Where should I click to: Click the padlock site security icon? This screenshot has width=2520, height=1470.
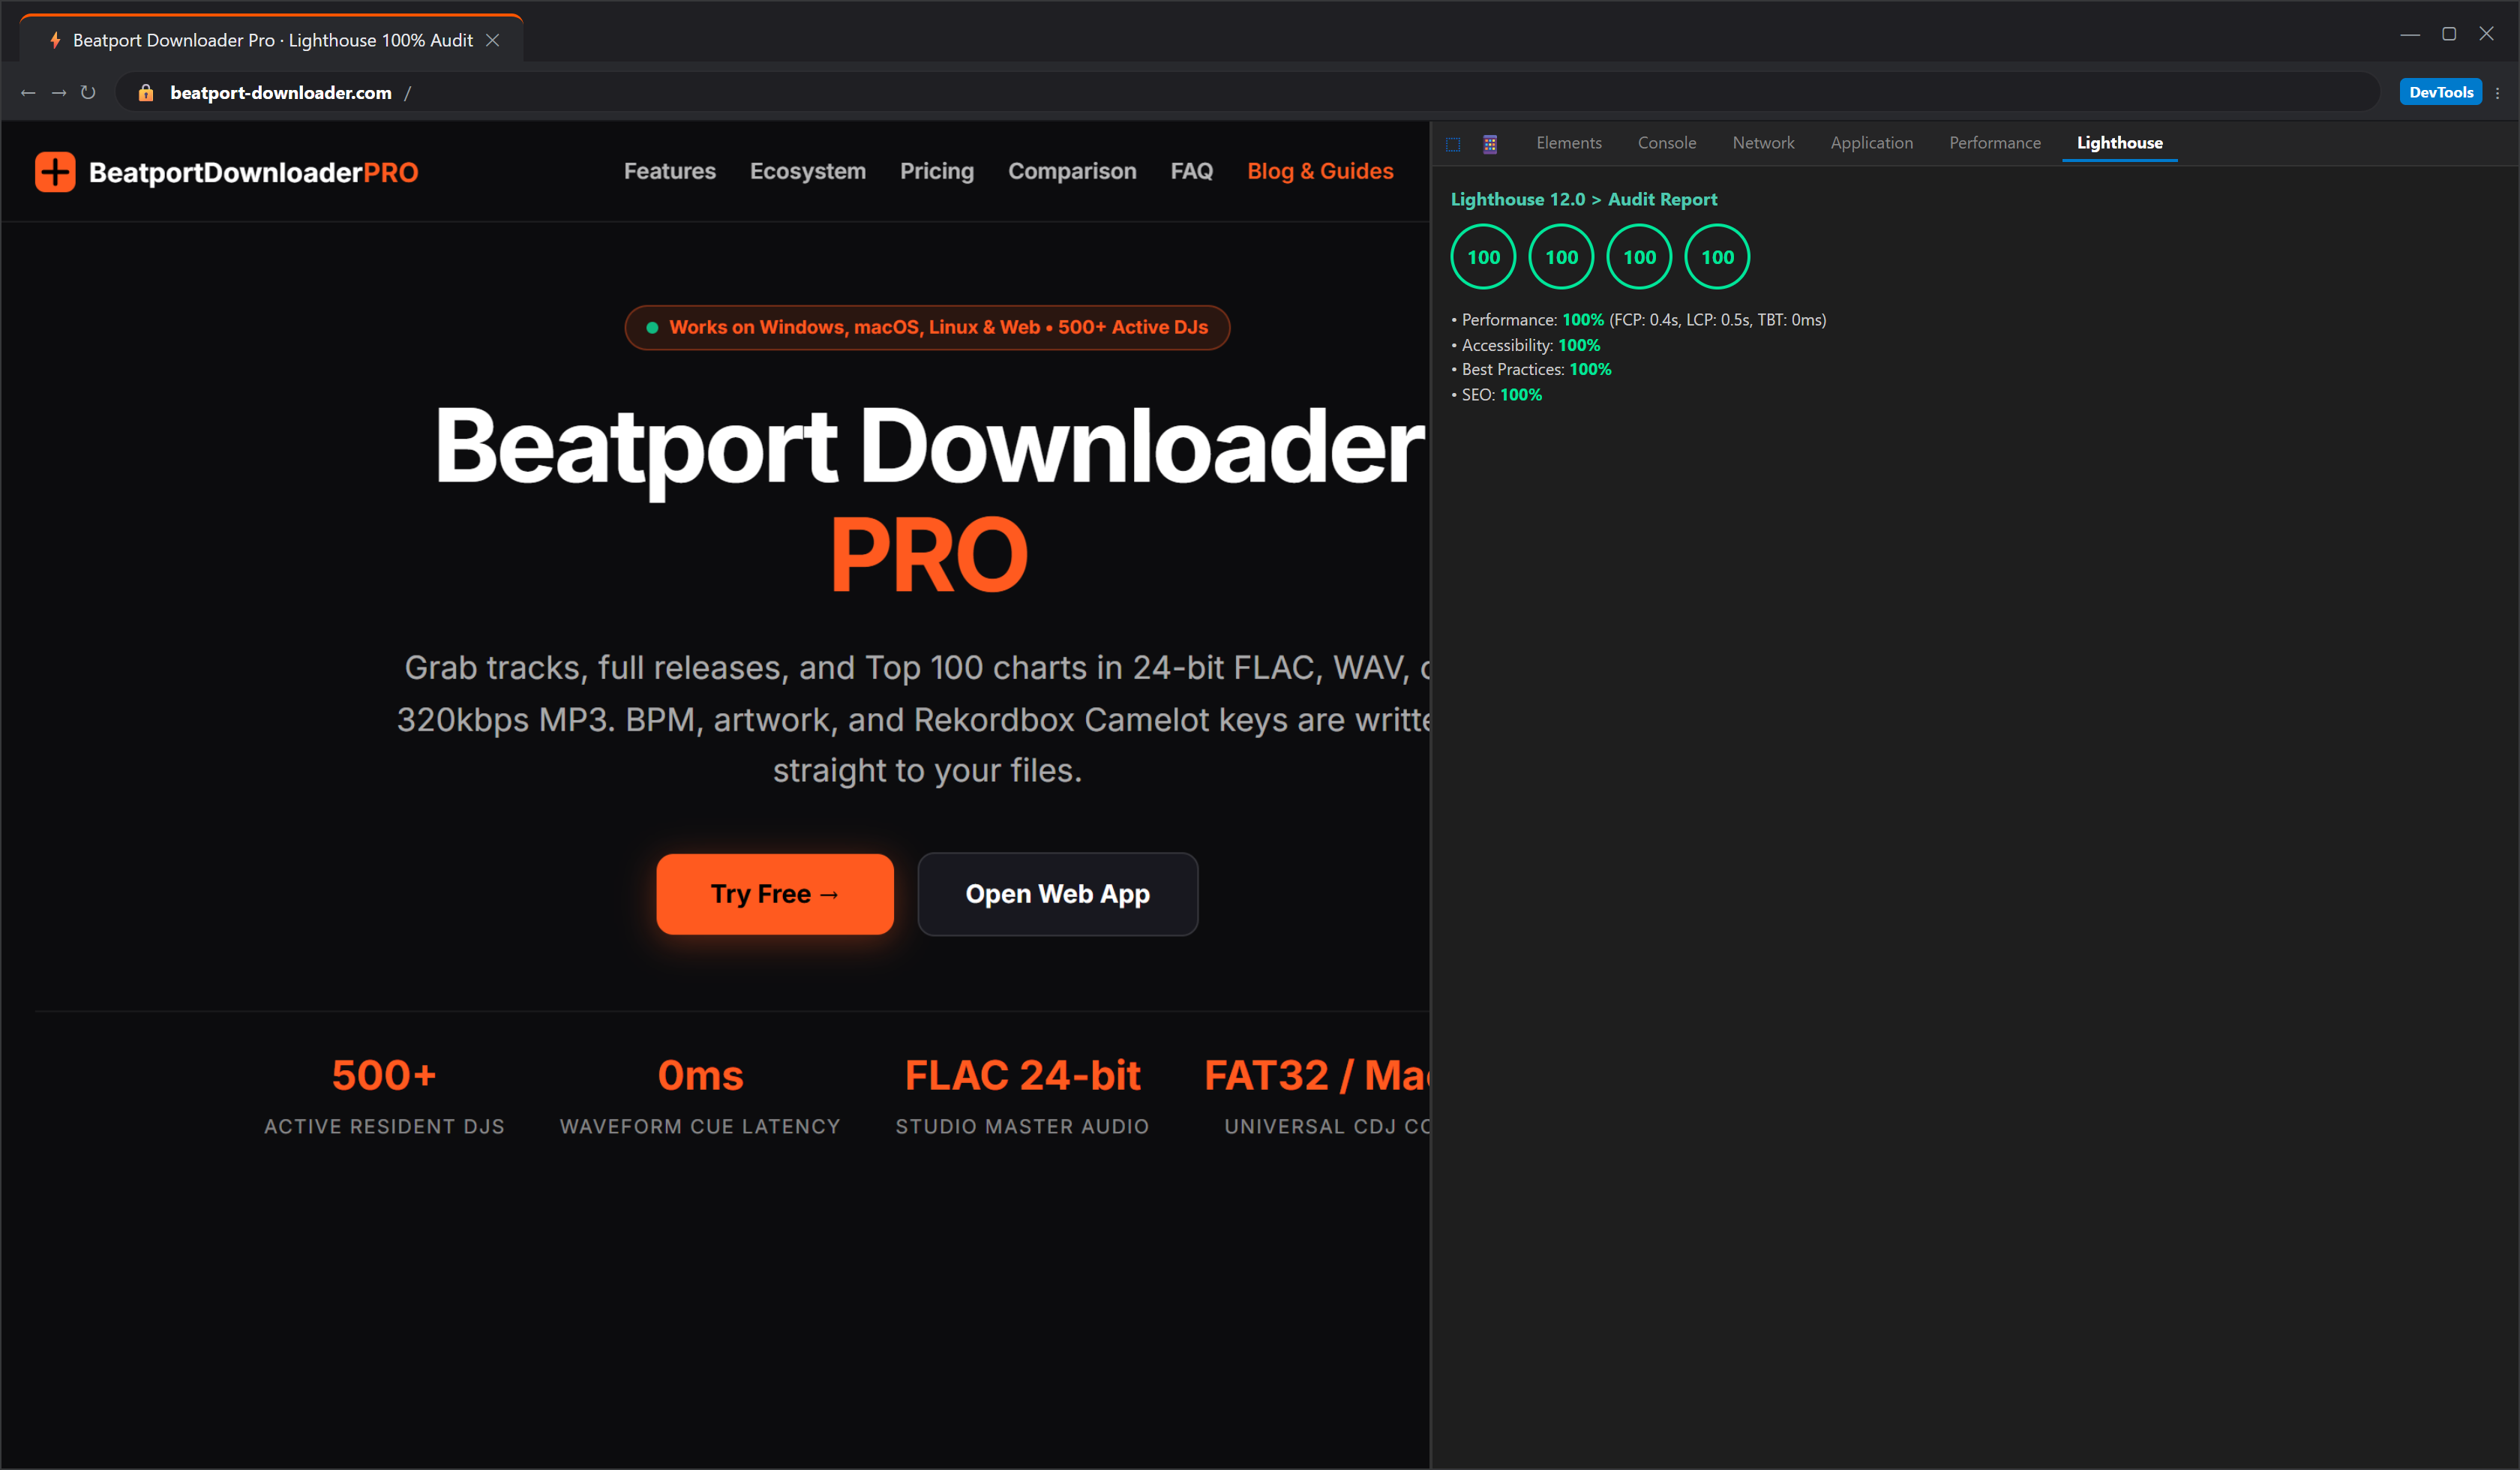tap(146, 93)
